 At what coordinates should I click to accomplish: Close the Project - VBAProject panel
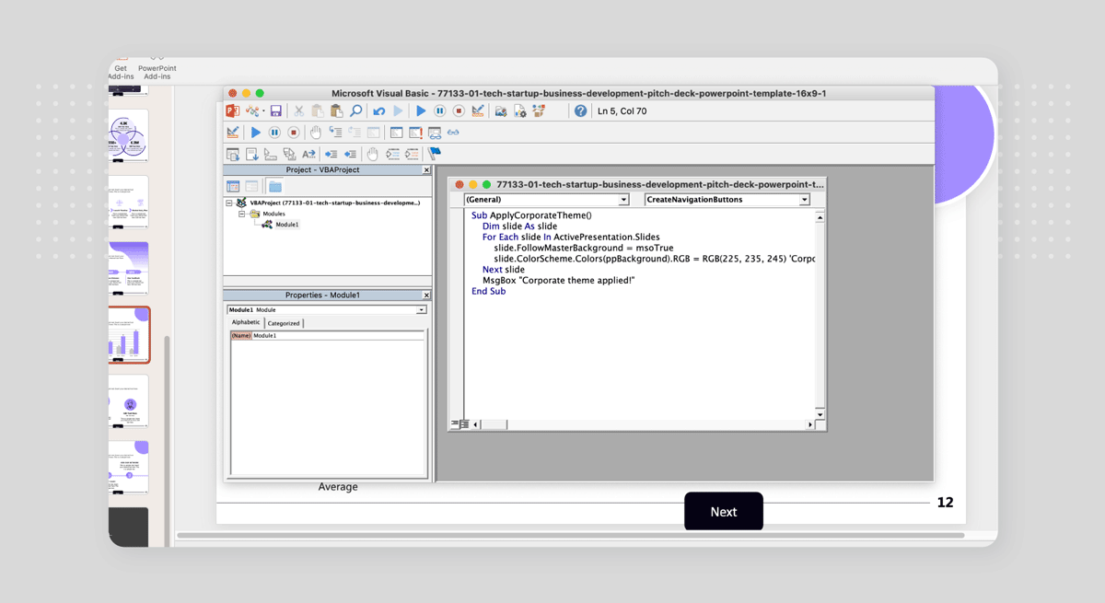click(x=426, y=170)
